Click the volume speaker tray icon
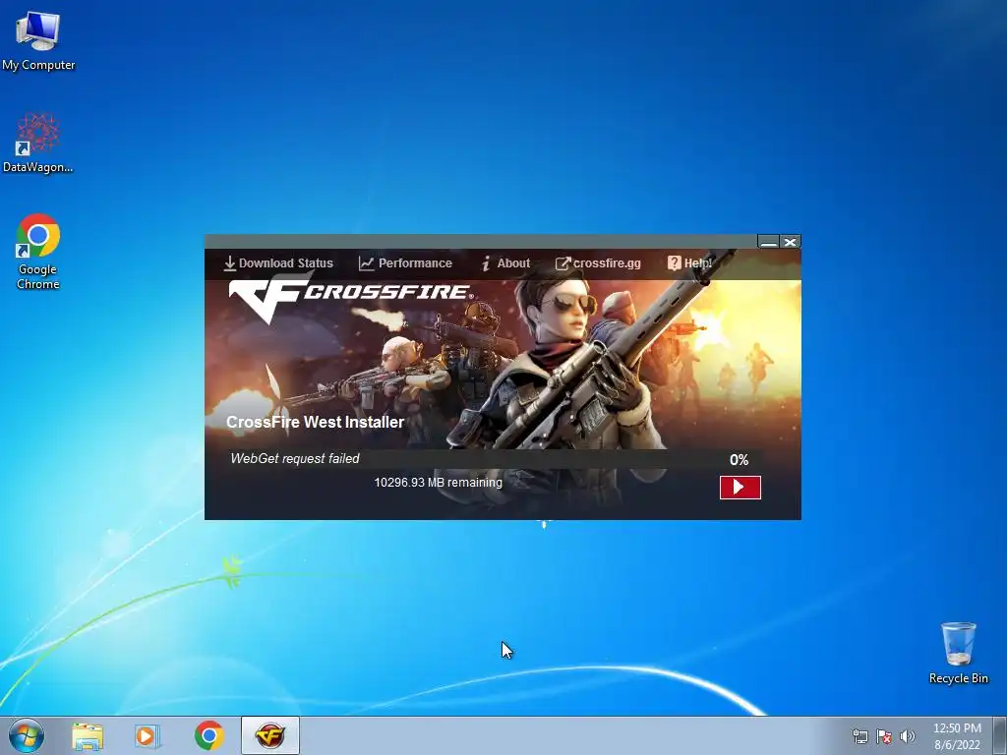The width and height of the screenshot is (1007, 755). pos(907,736)
